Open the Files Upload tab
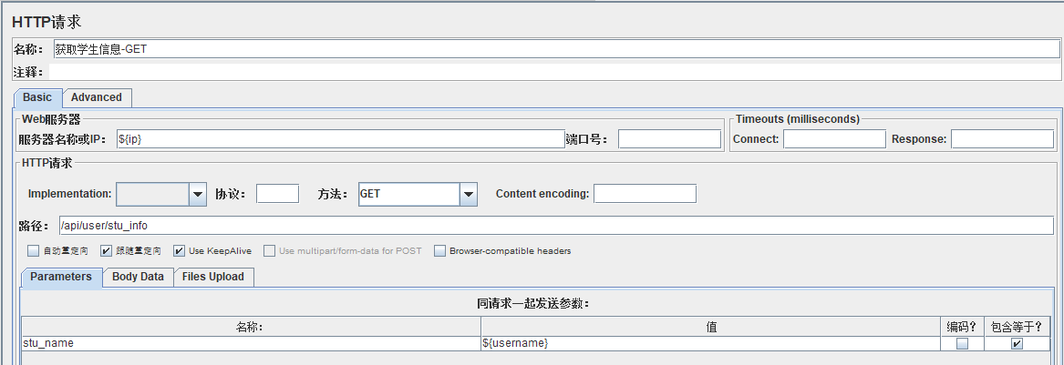The height and width of the screenshot is (365, 1064). [x=213, y=277]
